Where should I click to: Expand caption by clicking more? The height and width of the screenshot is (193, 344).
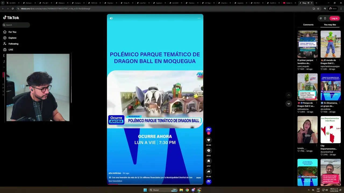click(198, 177)
